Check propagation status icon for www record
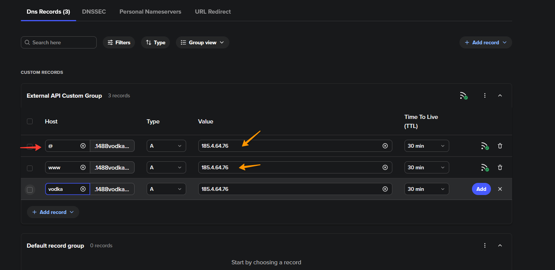Screen dimensions: 555x270 click(x=484, y=167)
